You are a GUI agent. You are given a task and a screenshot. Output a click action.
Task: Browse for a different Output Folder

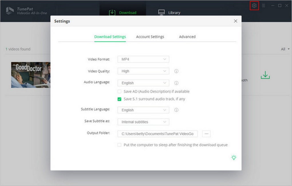[x=206, y=134]
